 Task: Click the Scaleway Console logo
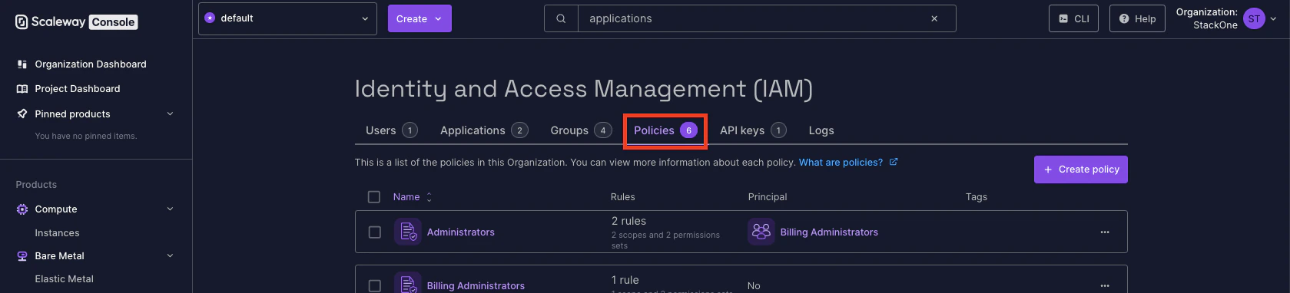coord(76,21)
